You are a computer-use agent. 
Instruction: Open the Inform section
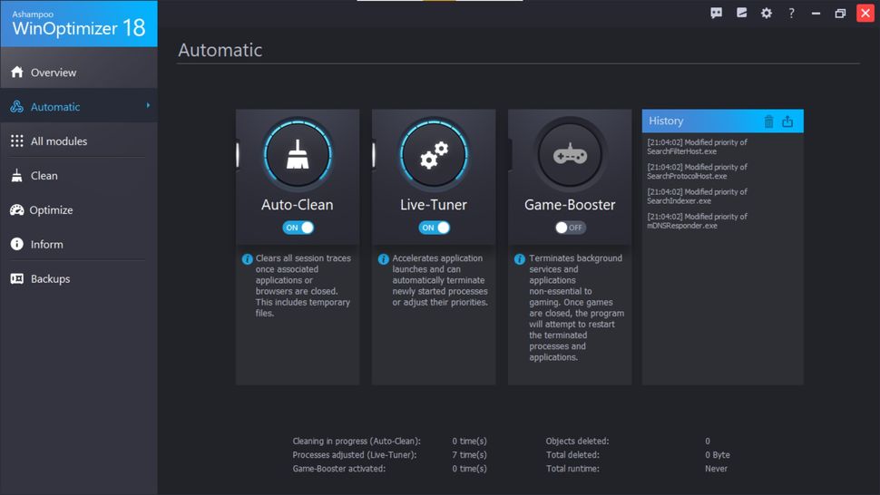(x=79, y=244)
